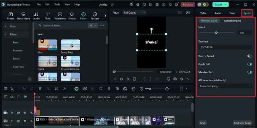Turn off Ripple Edit switch

pos(249,64)
